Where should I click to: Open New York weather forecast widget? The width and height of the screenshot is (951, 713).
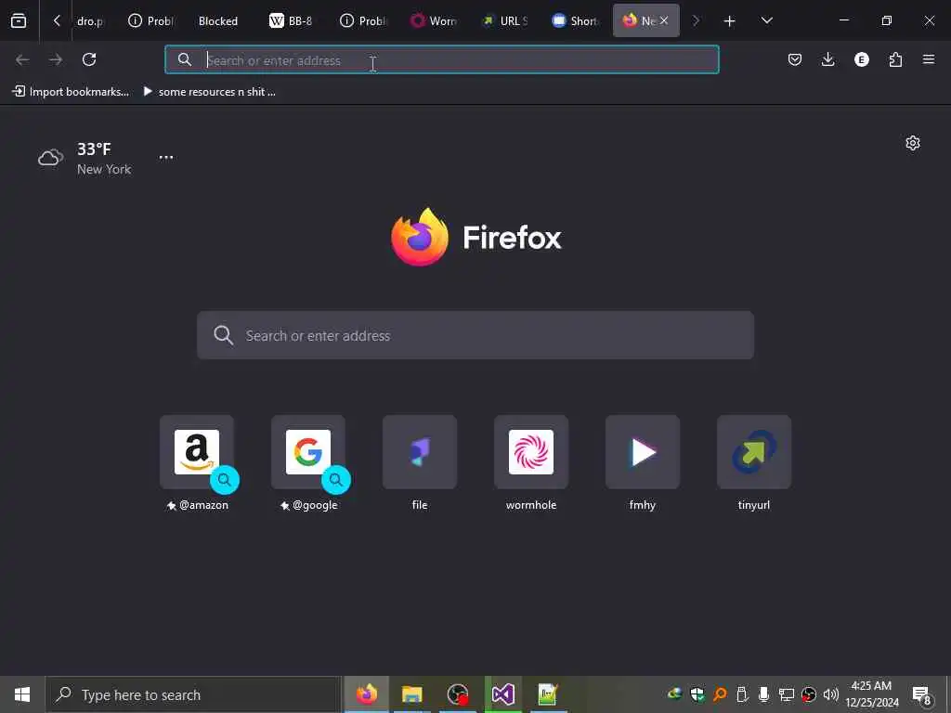(85, 158)
